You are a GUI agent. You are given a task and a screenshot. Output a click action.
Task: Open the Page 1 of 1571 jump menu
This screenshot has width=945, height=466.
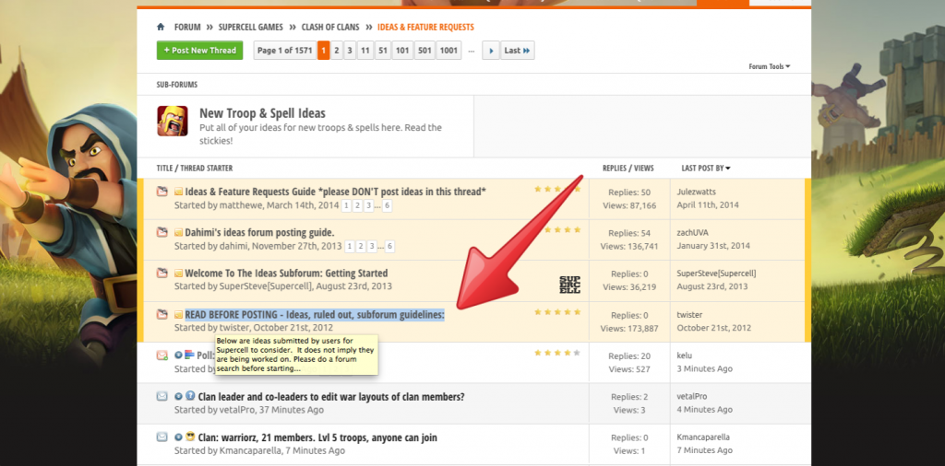coord(284,51)
